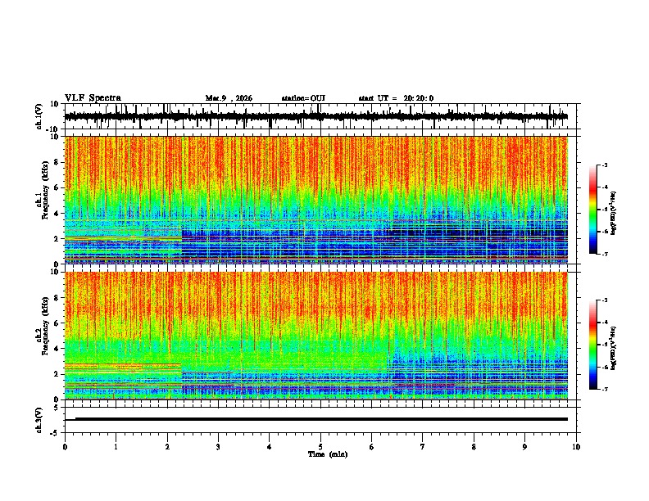Click the ch.1 spectrogram color scale bar
The image size is (649, 501).
click(x=593, y=210)
